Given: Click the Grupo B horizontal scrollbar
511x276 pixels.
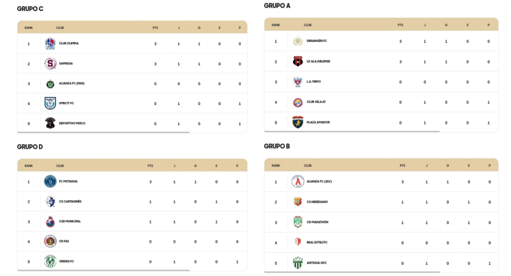Looking at the screenshot, I should pyautogui.click(x=352, y=272).
